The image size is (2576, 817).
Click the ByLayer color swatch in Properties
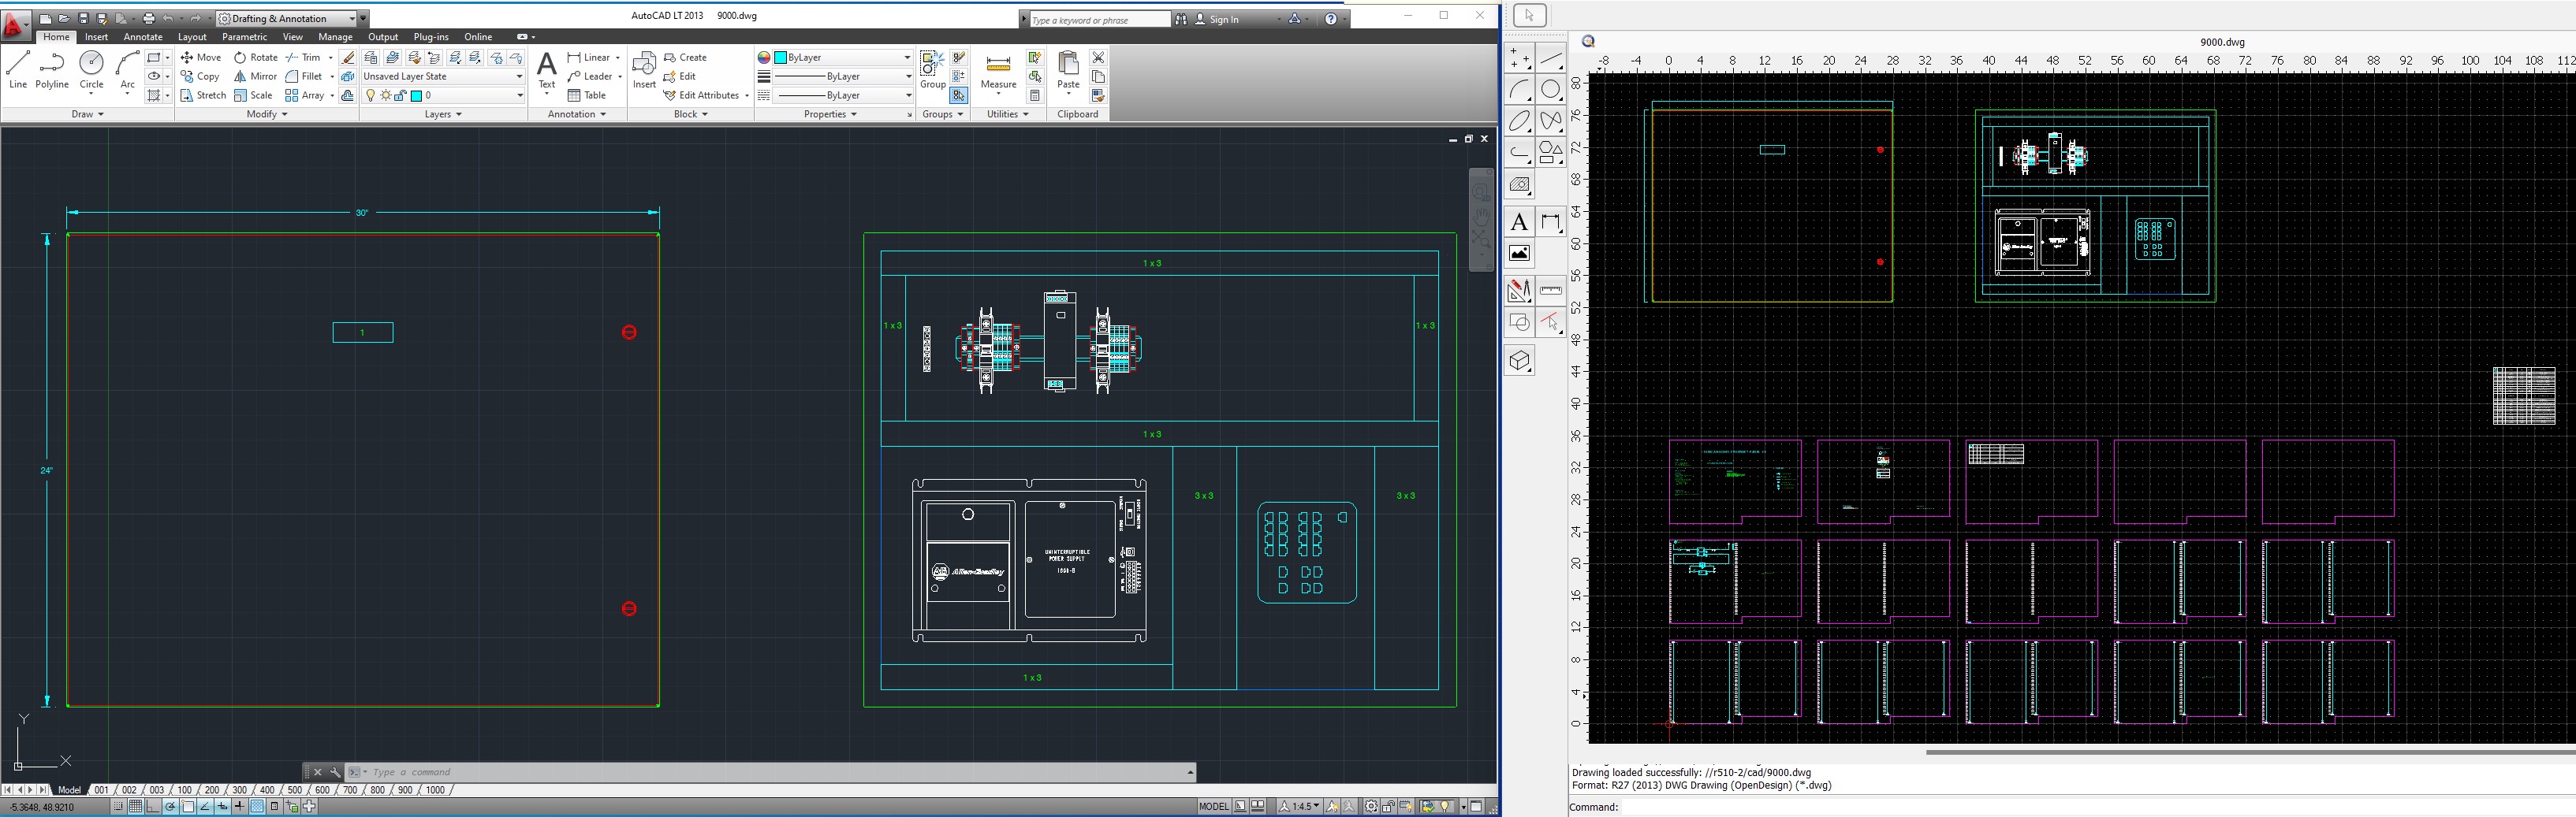point(781,58)
